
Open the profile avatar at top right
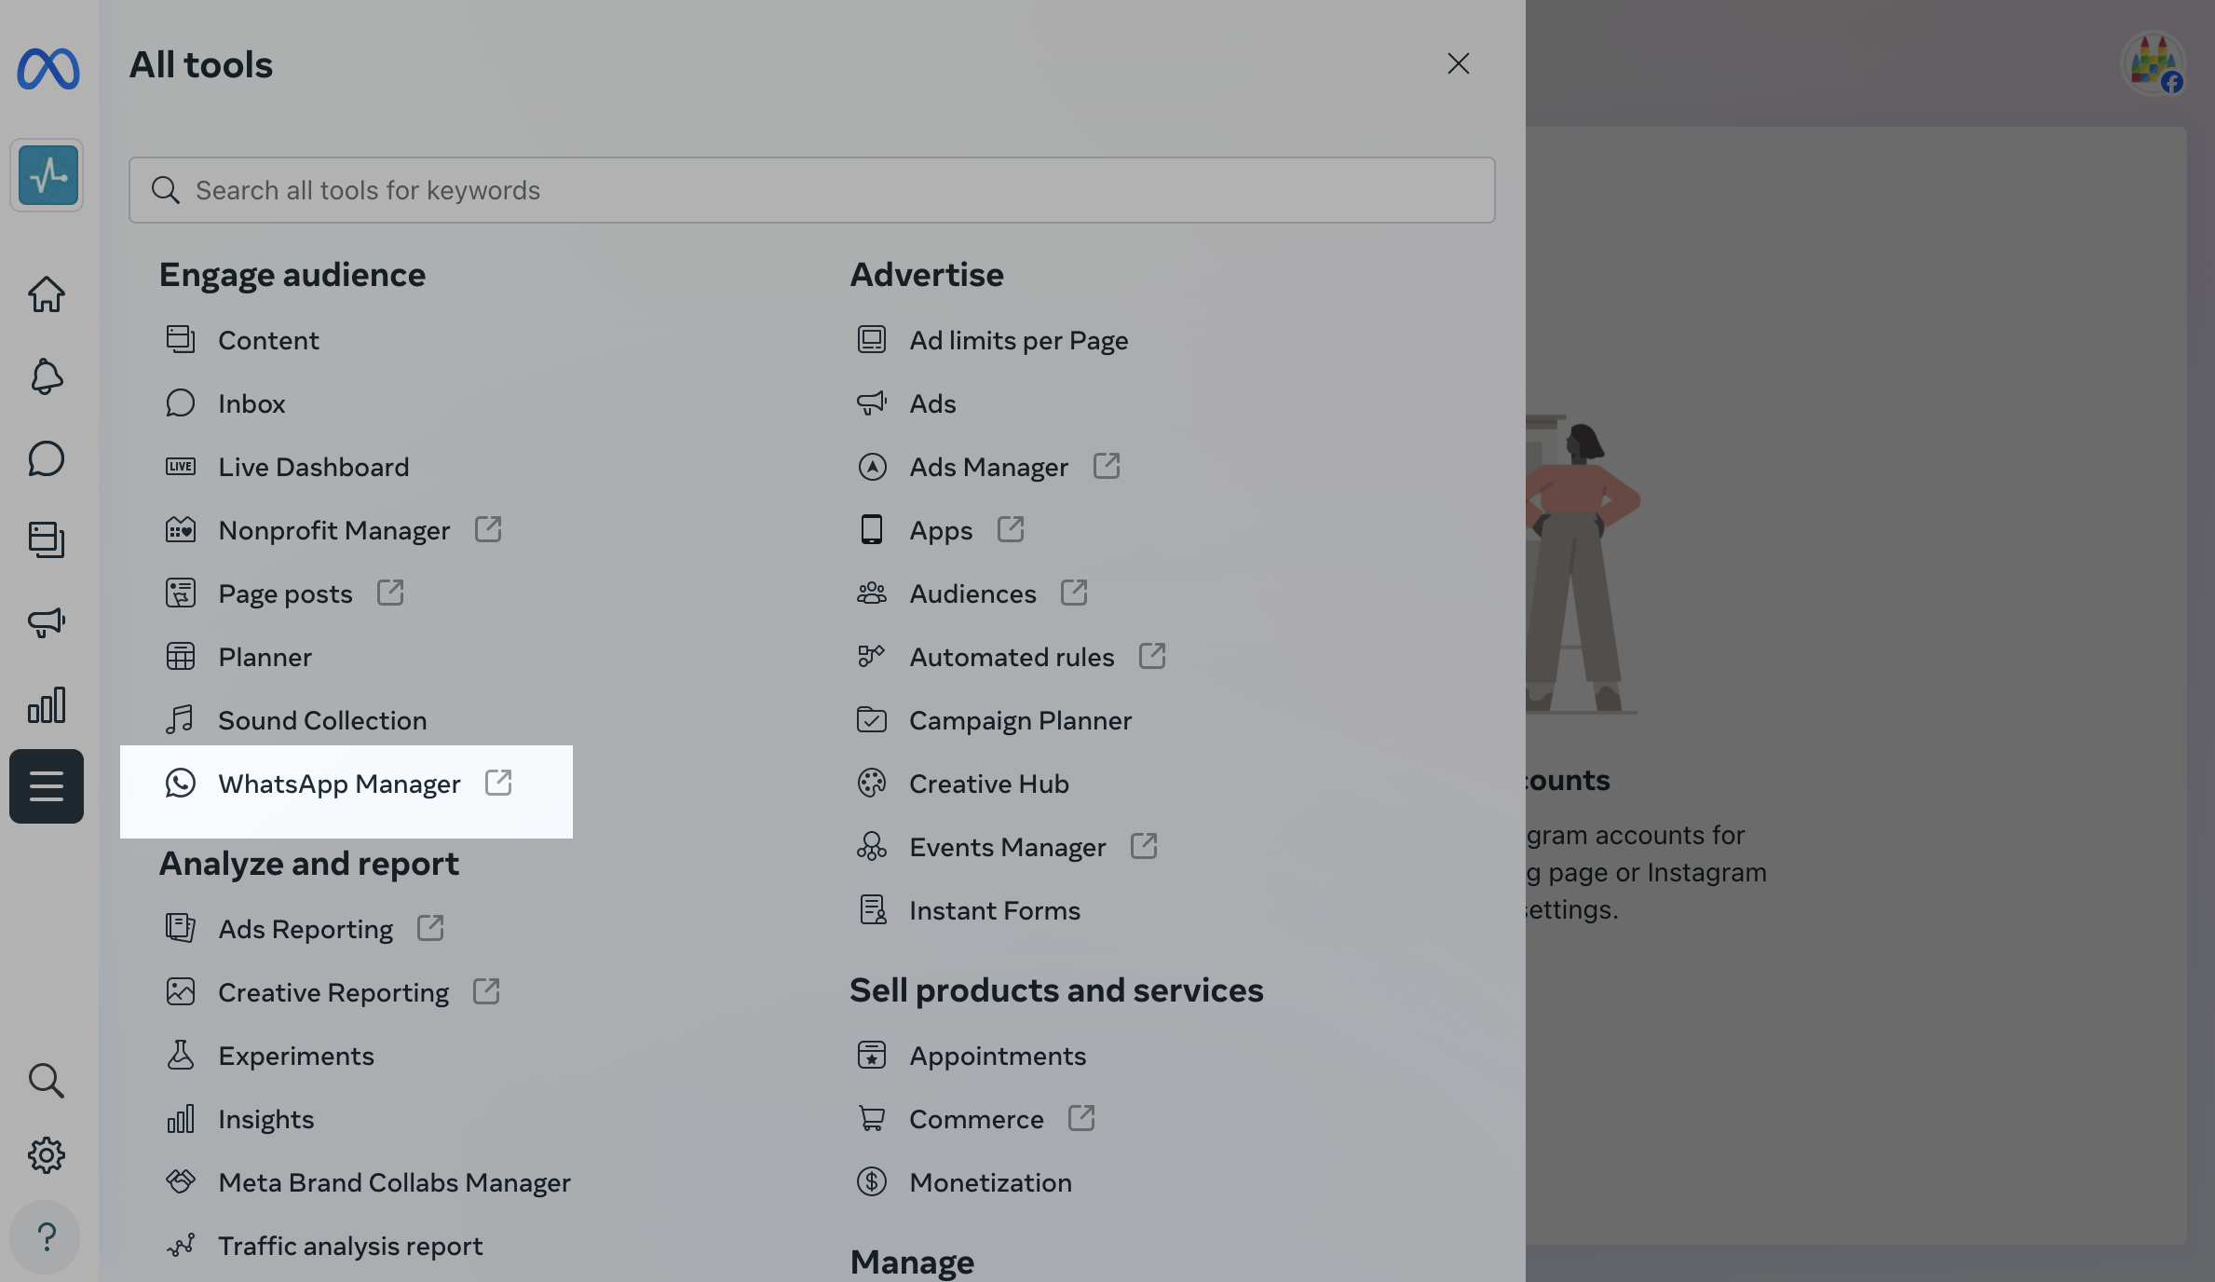coord(2154,63)
